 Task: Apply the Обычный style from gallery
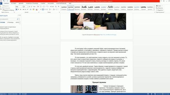[71, 8]
